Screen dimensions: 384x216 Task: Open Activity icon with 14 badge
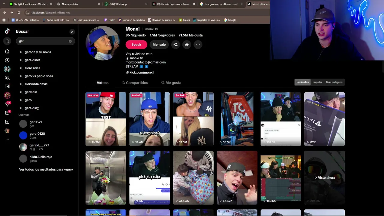[7, 104]
